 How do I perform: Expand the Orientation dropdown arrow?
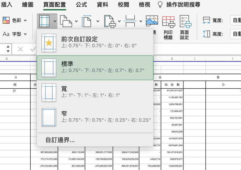click(77, 21)
